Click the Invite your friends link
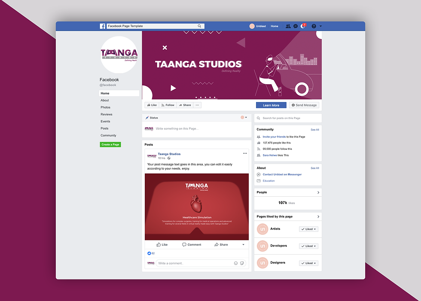Screen dimensions: 421x301 (274, 137)
